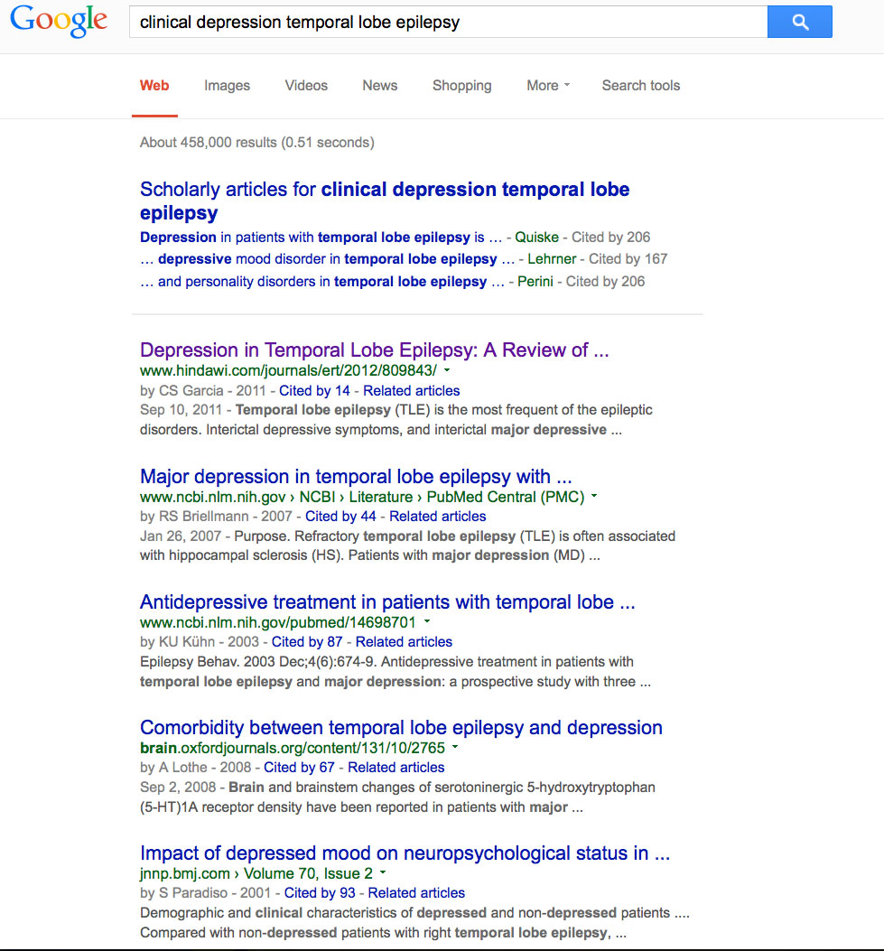Screen dimensions: 884x951
Task: Open Search tools options
Action: click(x=640, y=86)
